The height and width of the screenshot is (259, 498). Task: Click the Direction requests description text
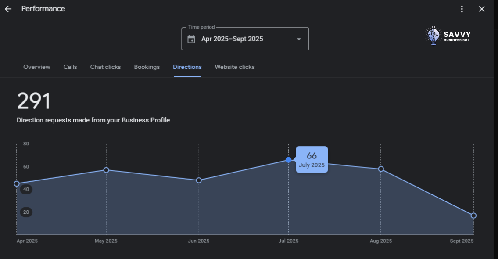[93, 120]
